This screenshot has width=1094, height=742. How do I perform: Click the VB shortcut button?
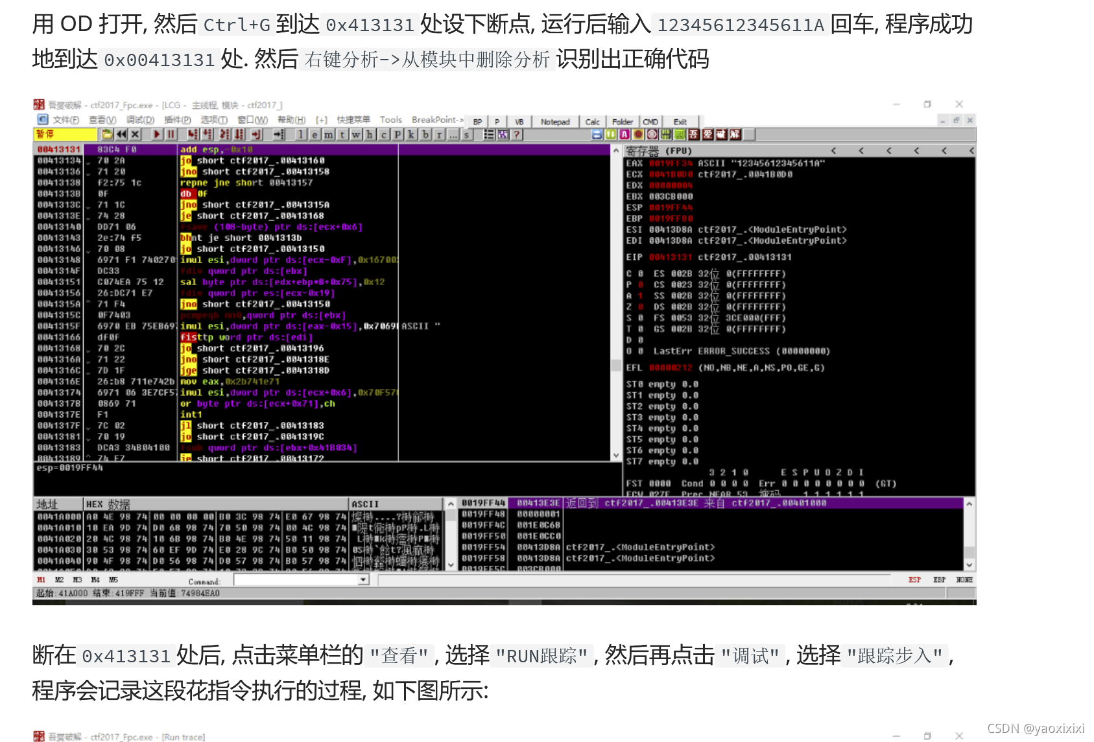point(519,122)
